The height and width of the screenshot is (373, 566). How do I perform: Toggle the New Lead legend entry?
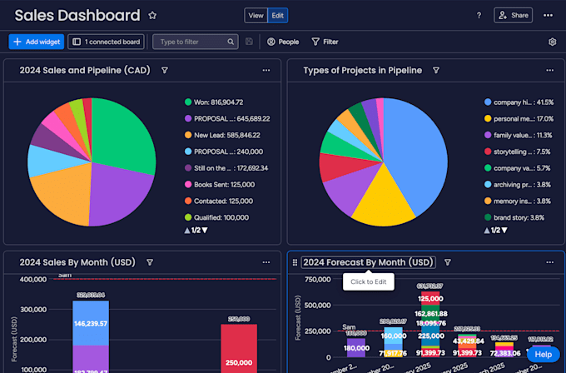coord(222,135)
